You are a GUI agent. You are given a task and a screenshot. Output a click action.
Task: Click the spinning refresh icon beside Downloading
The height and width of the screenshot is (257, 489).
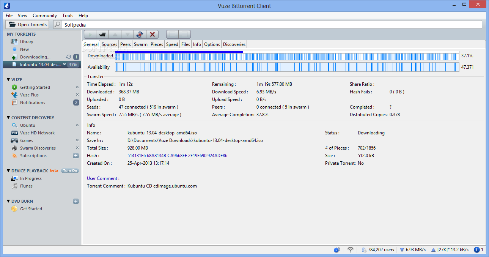(x=69, y=57)
